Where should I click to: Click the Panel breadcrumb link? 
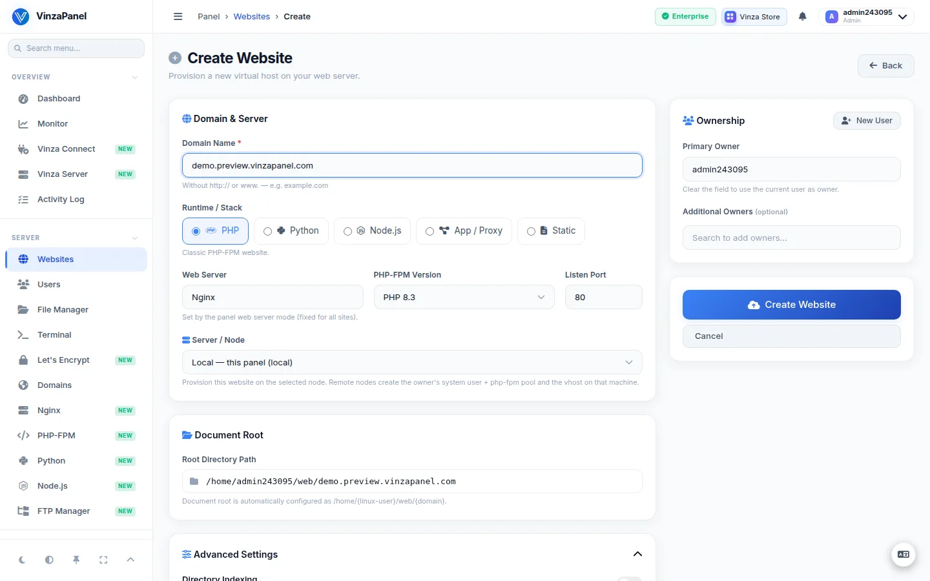point(209,17)
